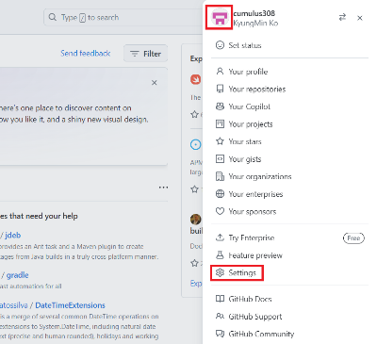Open the Filter button
The image size is (377, 344).
click(x=145, y=54)
